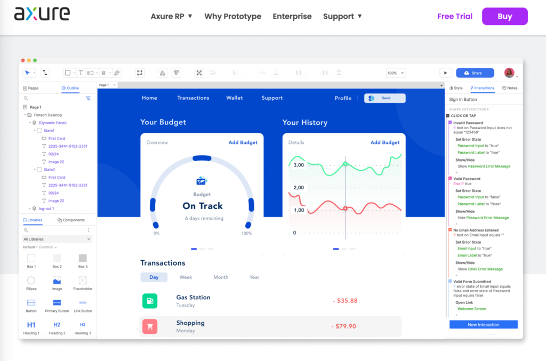Collapse the State1 tree node
Image resolution: width=546 pixels, height=361 pixels.
click(x=35, y=131)
